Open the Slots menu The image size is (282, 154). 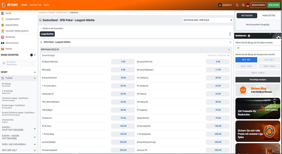(46, 5)
